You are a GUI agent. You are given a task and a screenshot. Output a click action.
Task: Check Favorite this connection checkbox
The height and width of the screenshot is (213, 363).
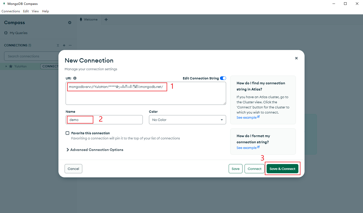[67, 133]
